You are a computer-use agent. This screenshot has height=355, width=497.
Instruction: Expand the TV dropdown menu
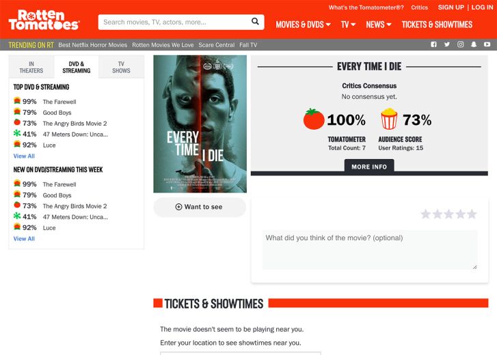pos(348,25)
